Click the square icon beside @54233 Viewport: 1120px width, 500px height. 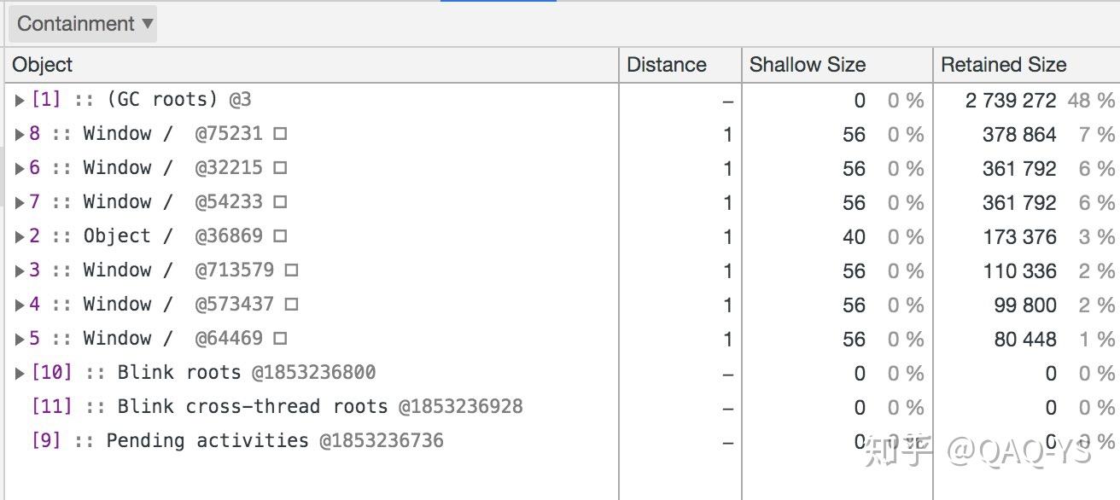coord(280,202)
